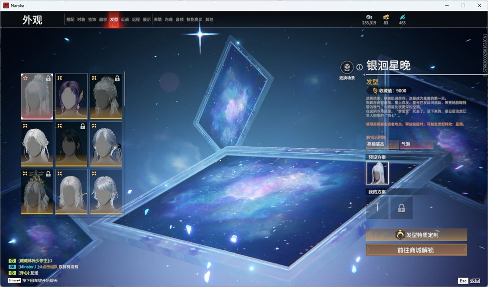This screenshot has height=287, width=488.
Task: Open the 音频 tab
Action: (x=180, y=19)
